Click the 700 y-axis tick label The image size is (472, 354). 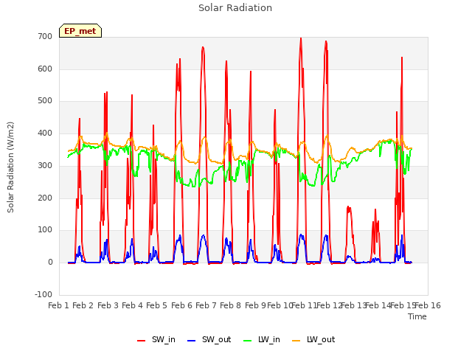pyautogui.click(x=45, y=36)
